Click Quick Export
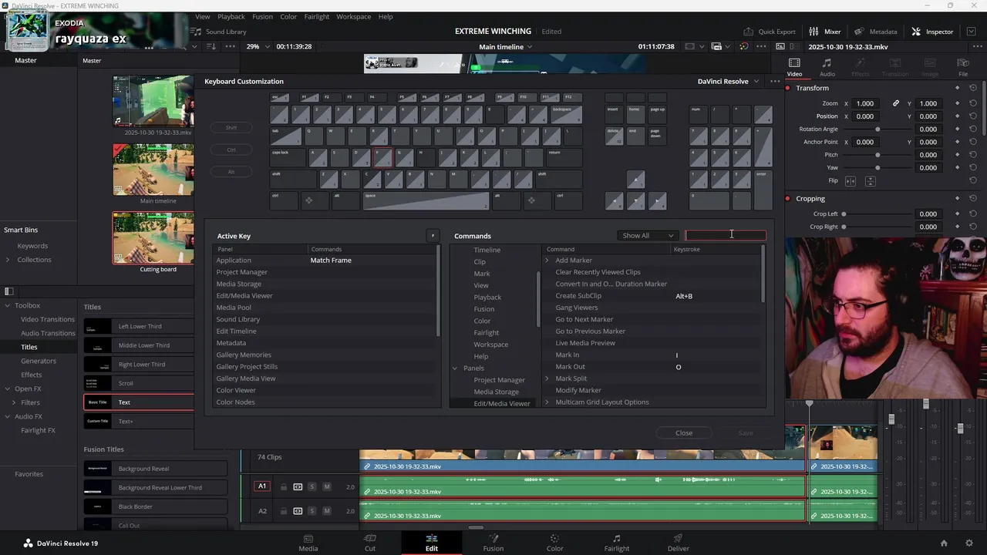Screen dimensions: 987x555 point(770,32)
